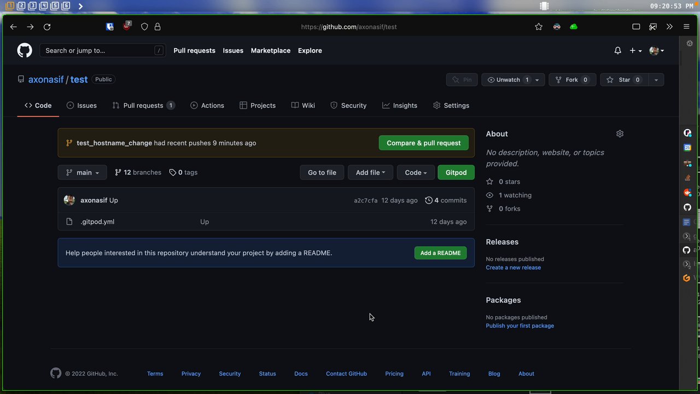Viewport: 700px width, 394px height.
Task: Open the repository About settings gear
Action: [x=620, y=134]
